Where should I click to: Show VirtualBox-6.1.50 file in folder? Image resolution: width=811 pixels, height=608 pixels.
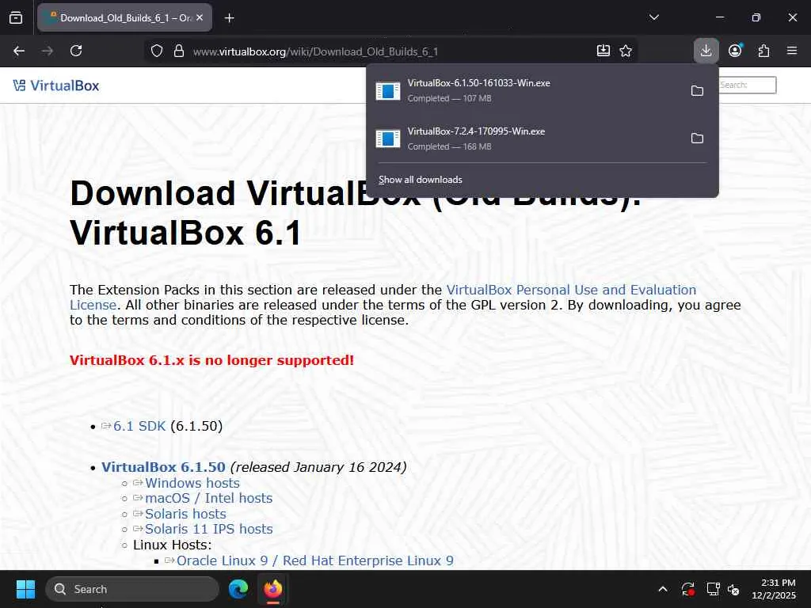(697, 90)
